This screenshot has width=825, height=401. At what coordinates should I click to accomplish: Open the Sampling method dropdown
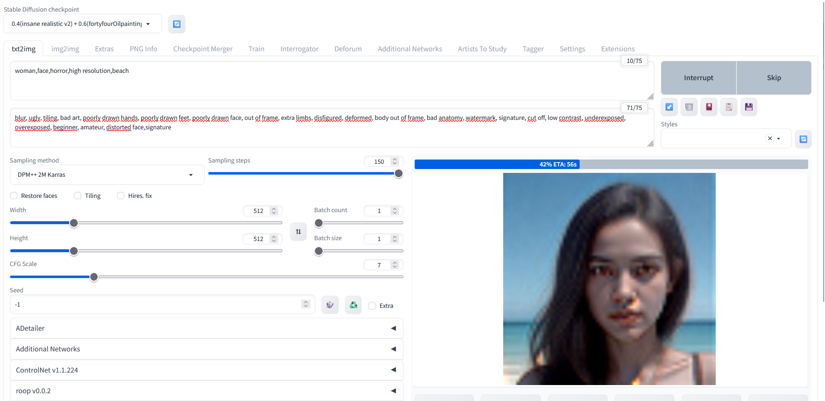107,175
